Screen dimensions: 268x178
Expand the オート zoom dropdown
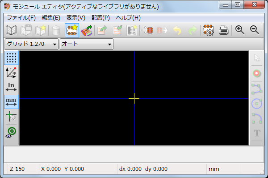(x=87, y=44)
